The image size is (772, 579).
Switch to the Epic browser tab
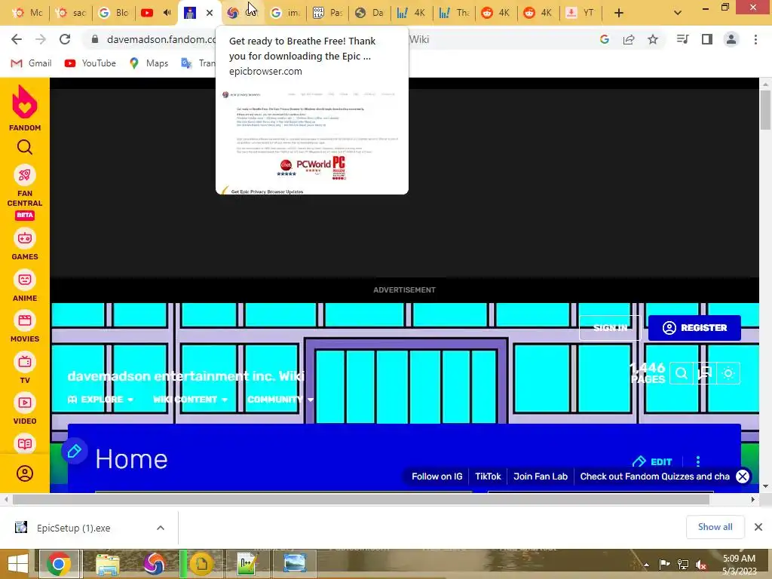click(x=242, y=13)
